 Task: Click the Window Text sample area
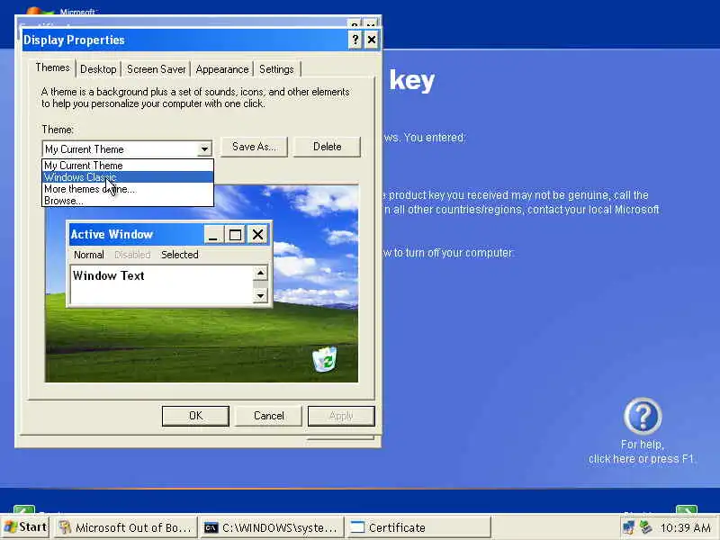pos(161,284)
